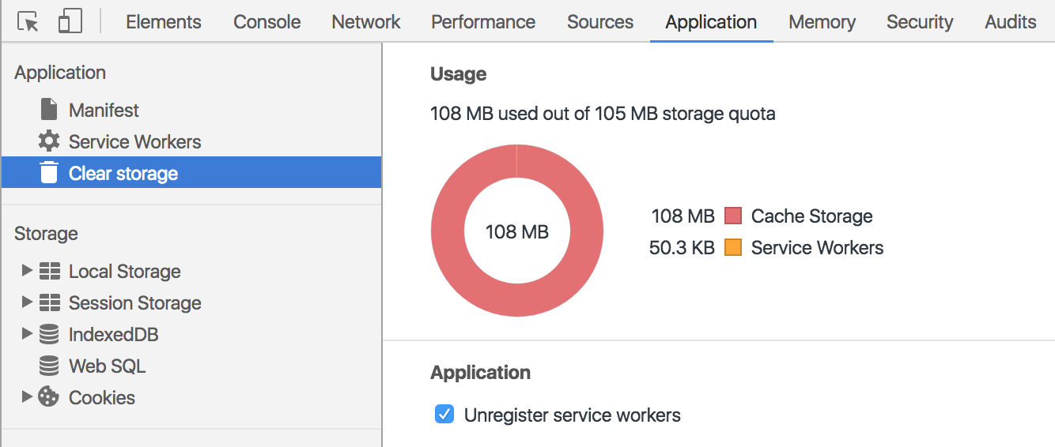Expand the Cookies tree node
Image resolution: width=1055 pixels, height=447 pixels.
tap(27, 397)
